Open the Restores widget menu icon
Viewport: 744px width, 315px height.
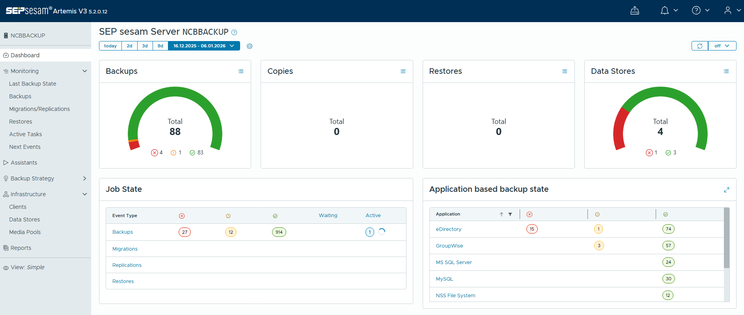pos(564,71)
